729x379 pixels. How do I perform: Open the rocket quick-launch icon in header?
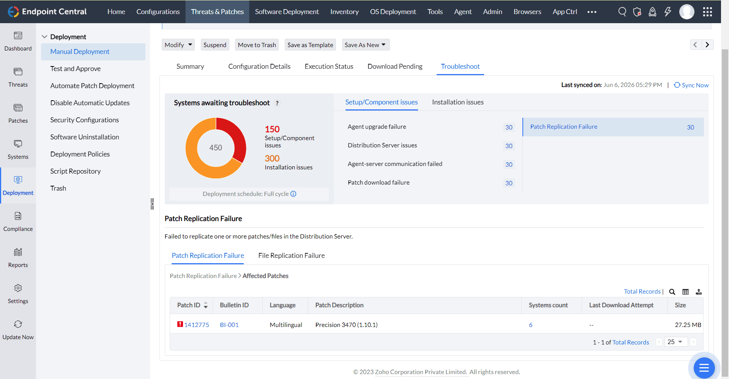click(652, 12)
